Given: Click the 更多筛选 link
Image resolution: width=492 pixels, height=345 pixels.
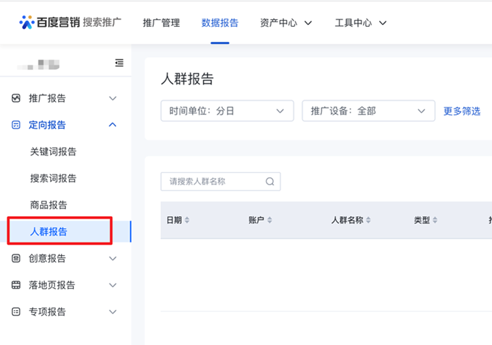Looking at the screenshot, I should click(x=462, y=111).
